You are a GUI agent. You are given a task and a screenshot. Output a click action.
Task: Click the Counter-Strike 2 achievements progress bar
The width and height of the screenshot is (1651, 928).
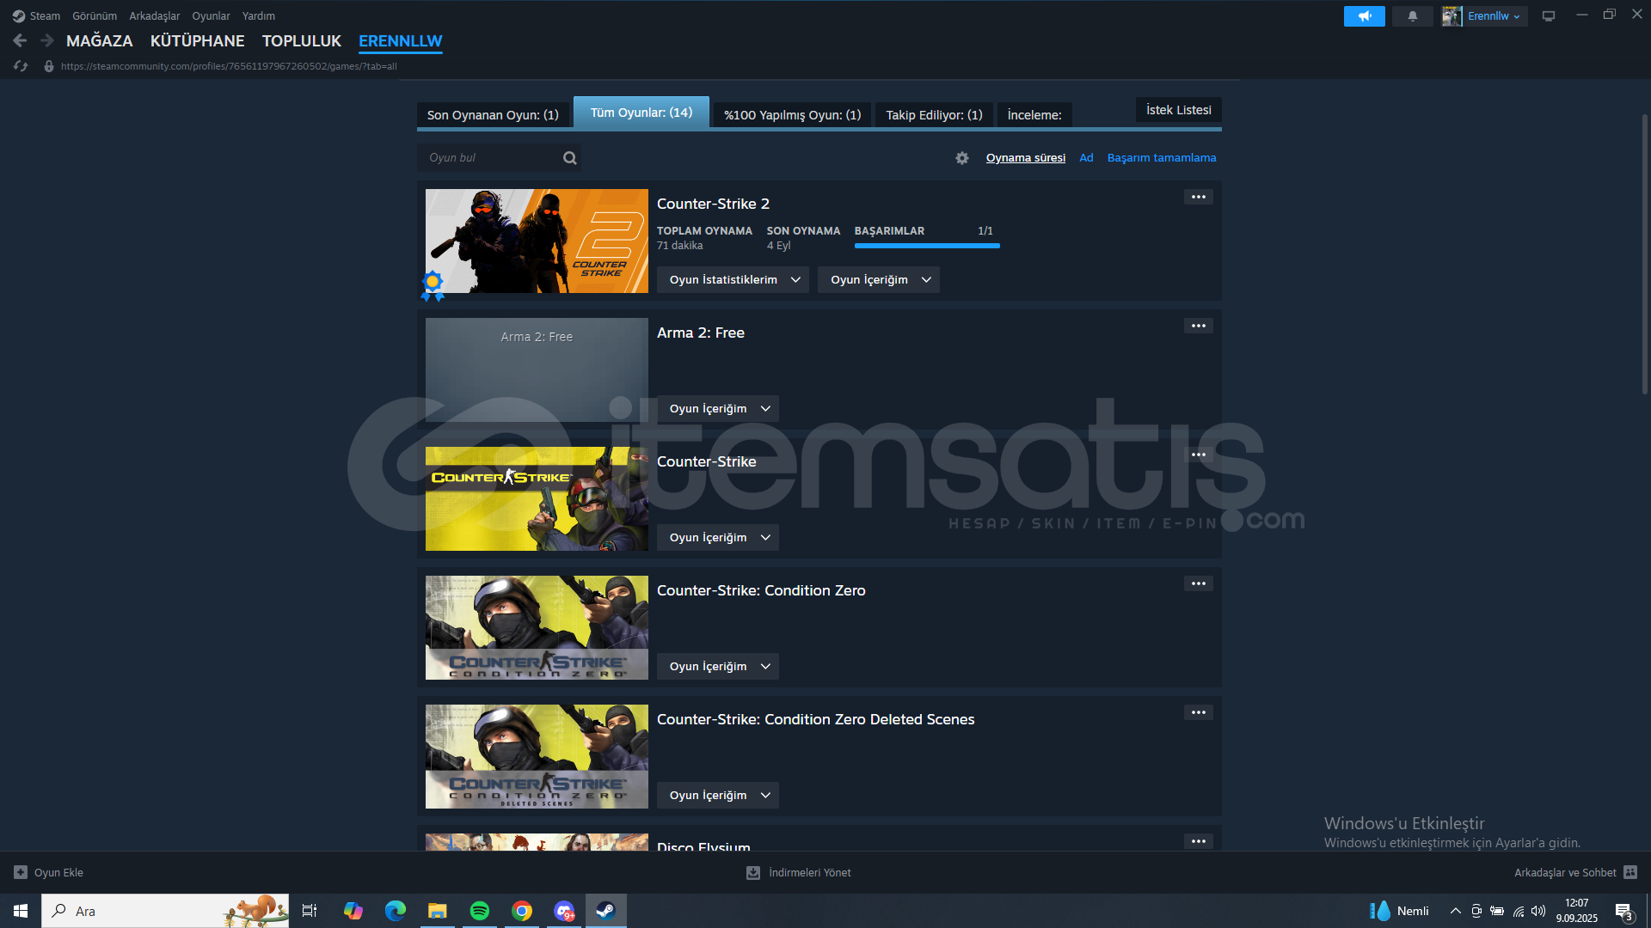[927, 246]
